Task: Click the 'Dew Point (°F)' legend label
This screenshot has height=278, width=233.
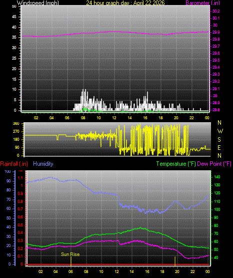Action: (214, 164)
